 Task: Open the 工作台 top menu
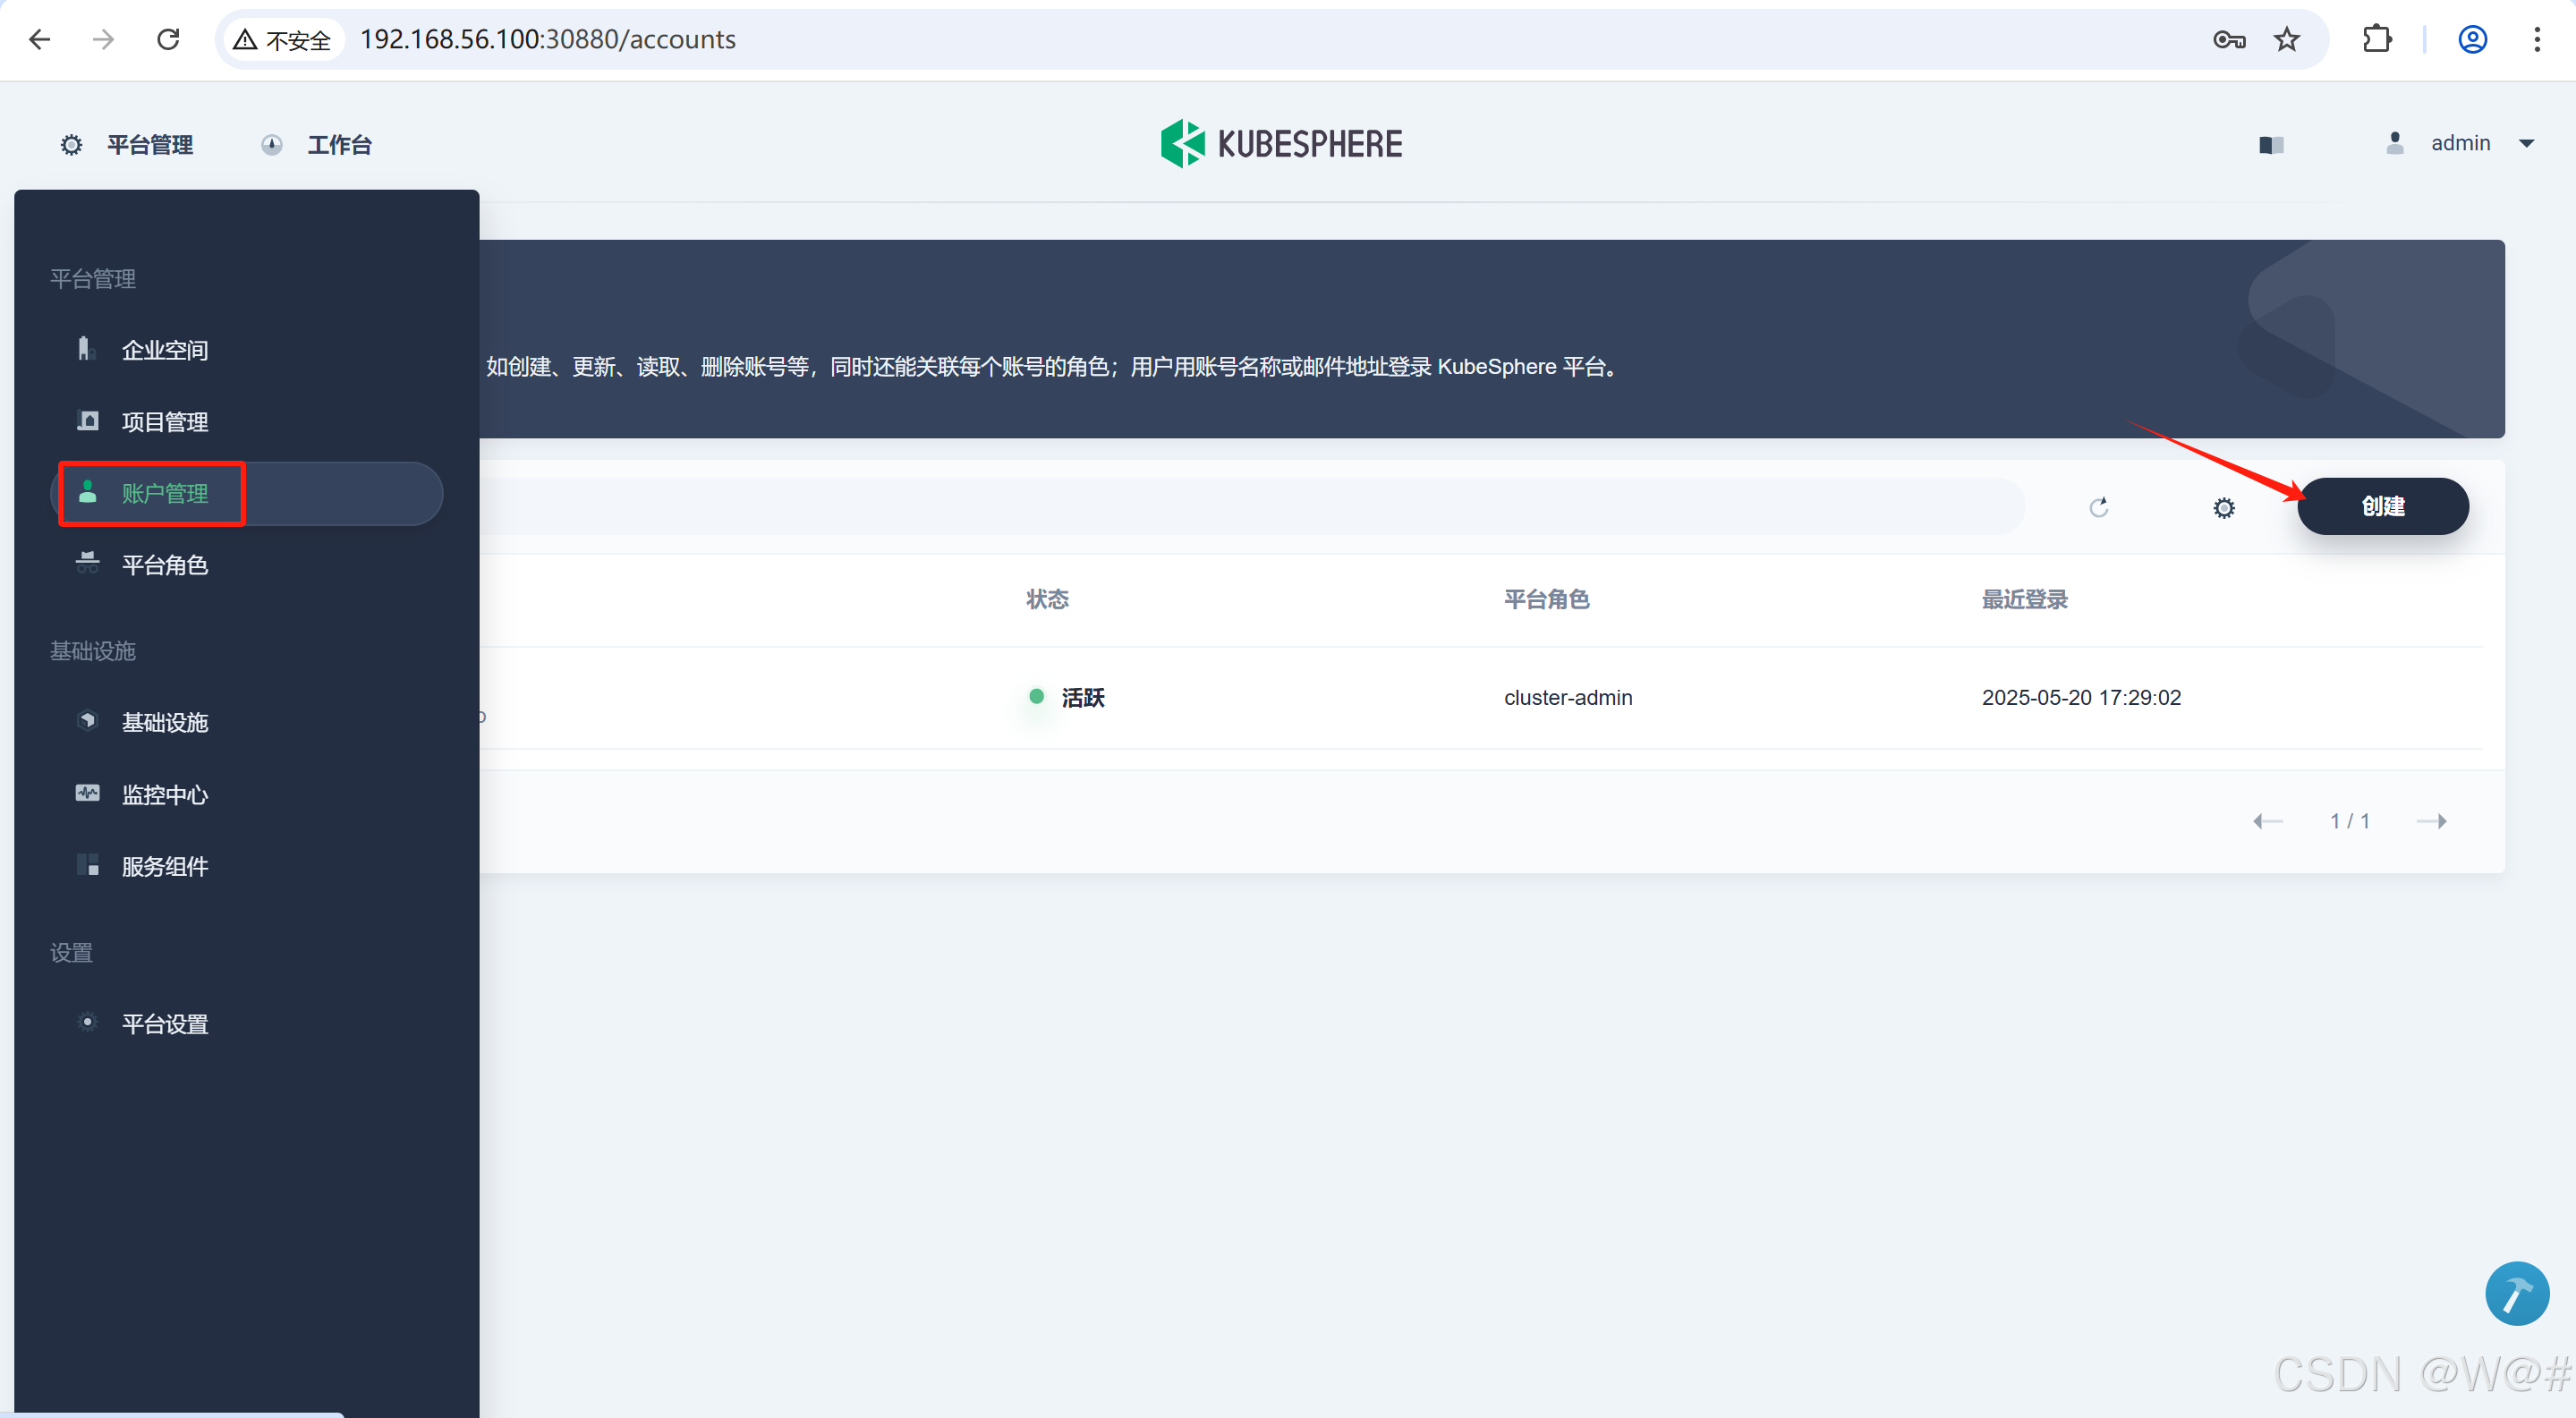tap(339, 145)
